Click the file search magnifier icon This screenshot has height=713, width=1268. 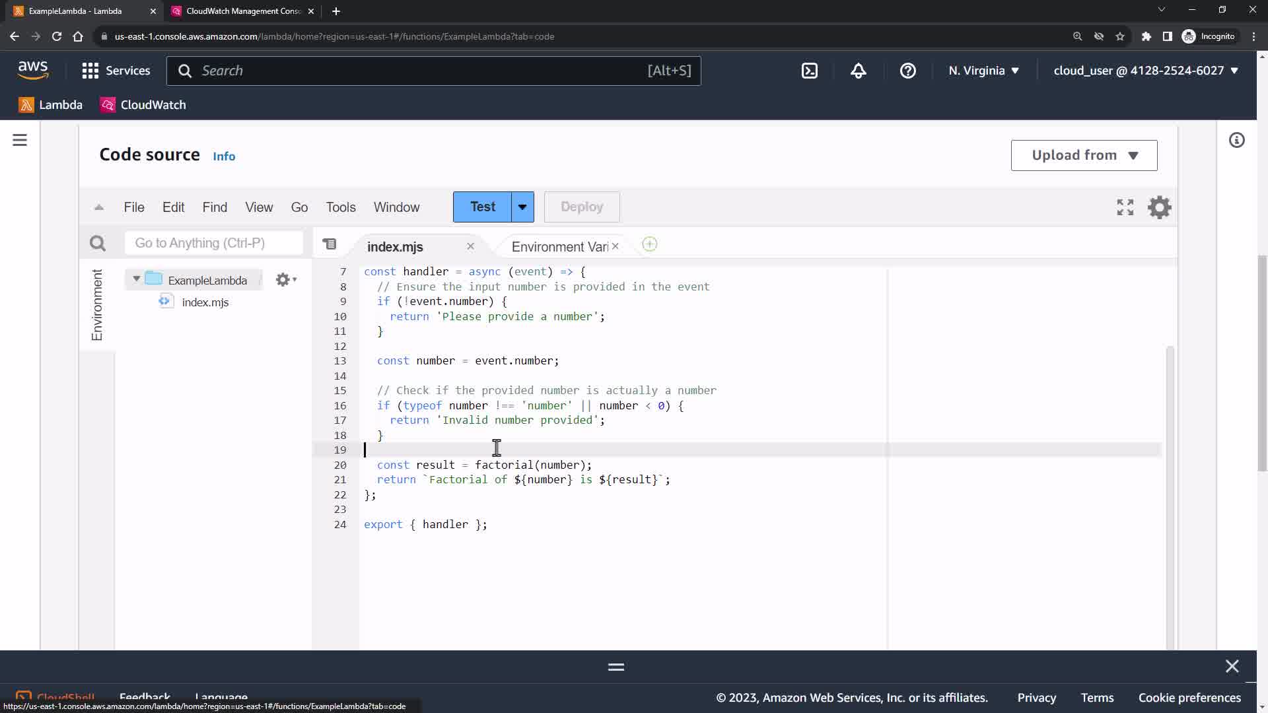click(x=98, y=244)
